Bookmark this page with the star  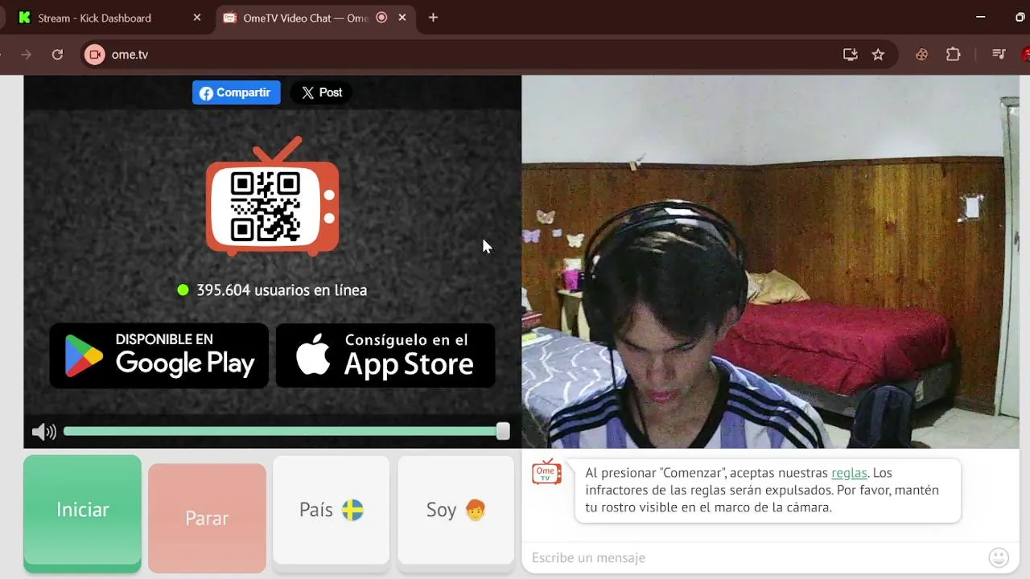point(878,55)
